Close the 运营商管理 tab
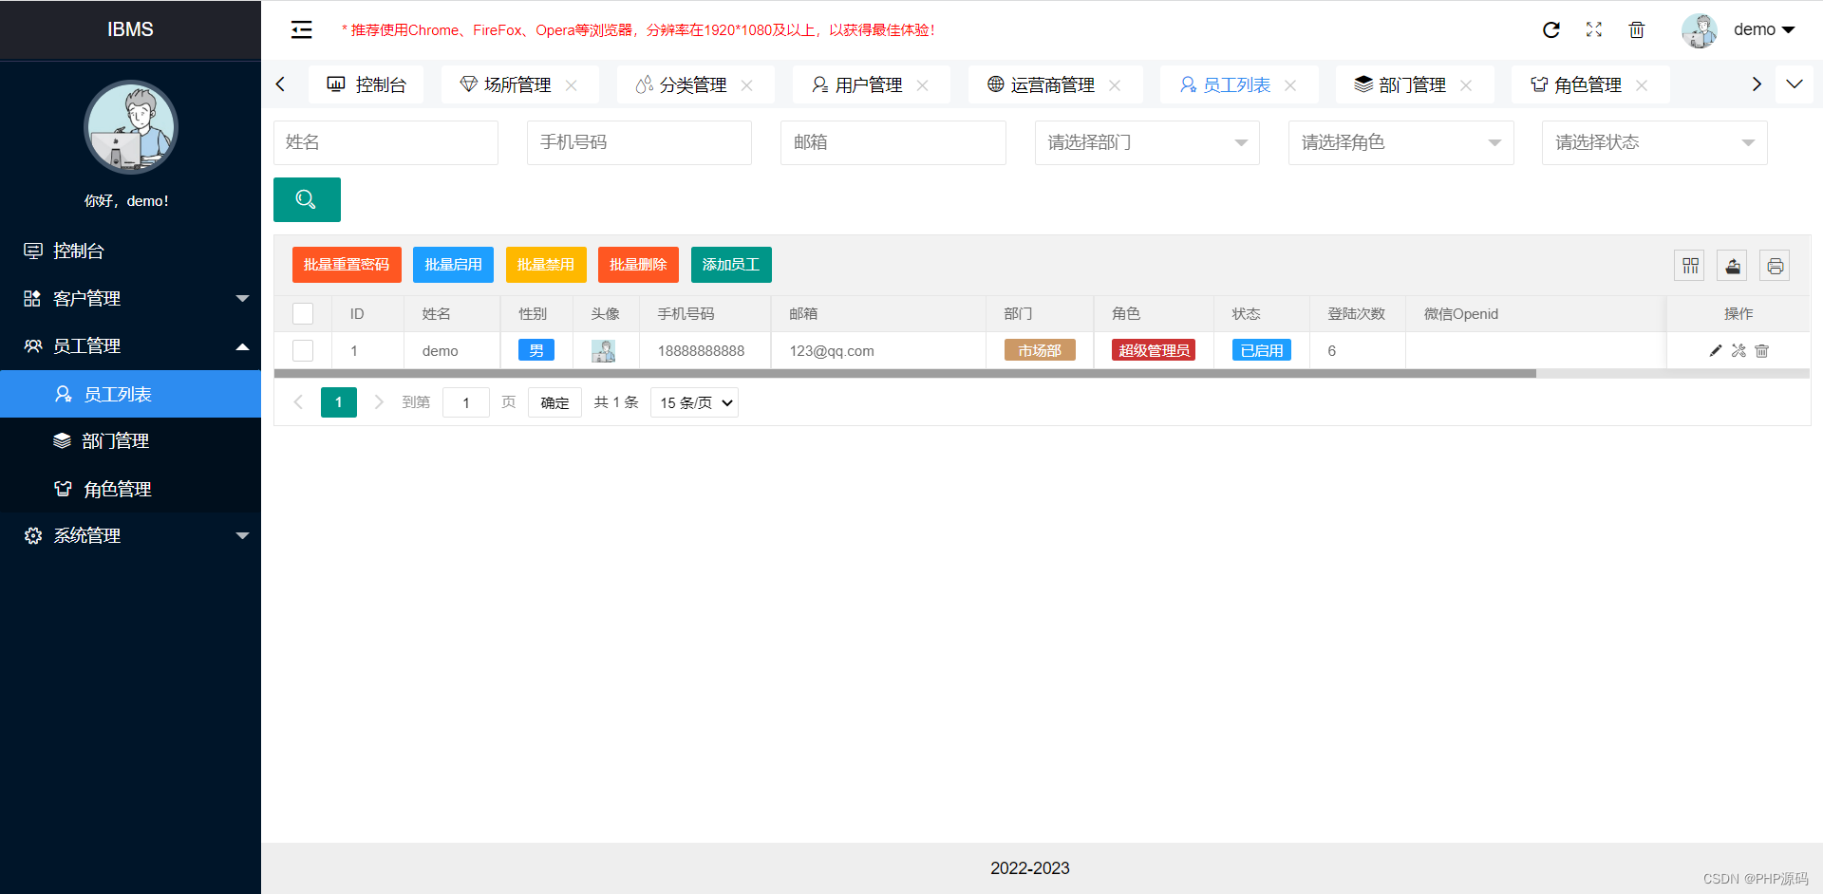This screenshot has height=894, width=1823. [1115, 85]
